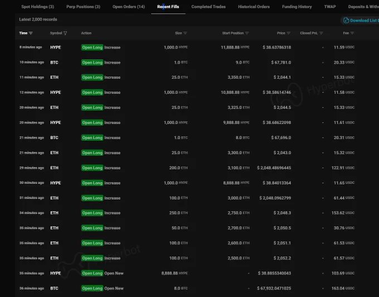This screenshot has width=379, height=297.
Task: Click price $ 2,044.1
Action: point(282,77)
